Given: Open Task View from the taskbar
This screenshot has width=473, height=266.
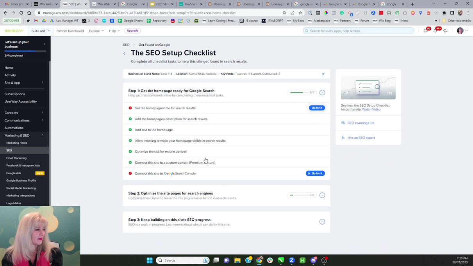Looking at the screenshot, I should [x=216, y=261].
